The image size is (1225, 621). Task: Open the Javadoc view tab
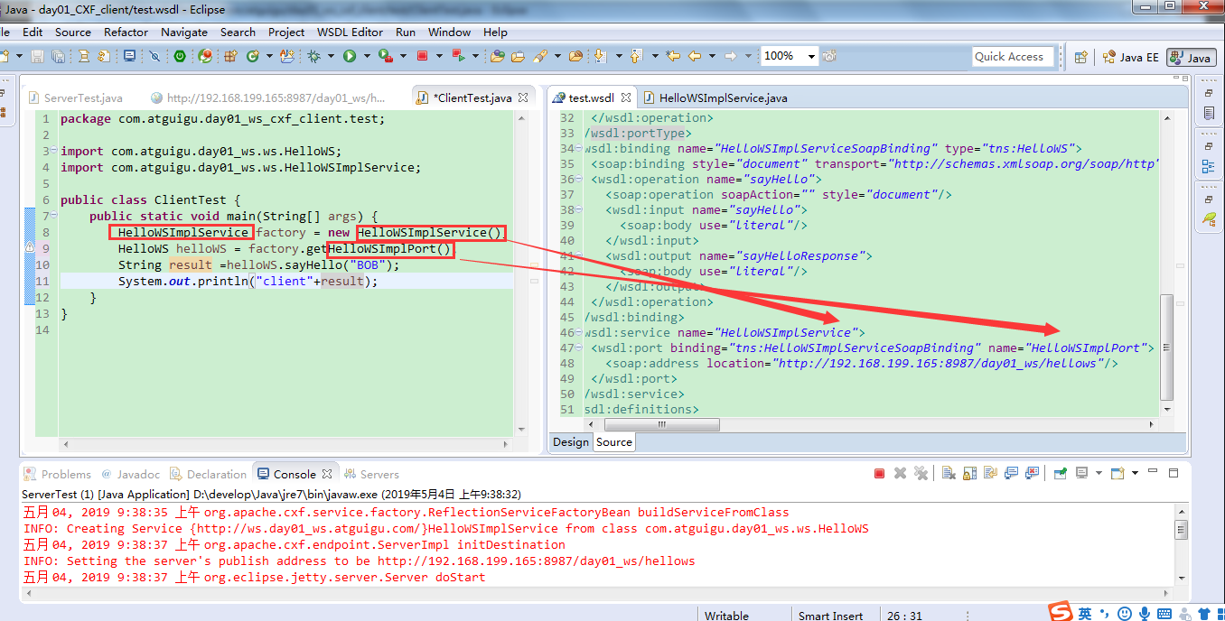(131, 474)
